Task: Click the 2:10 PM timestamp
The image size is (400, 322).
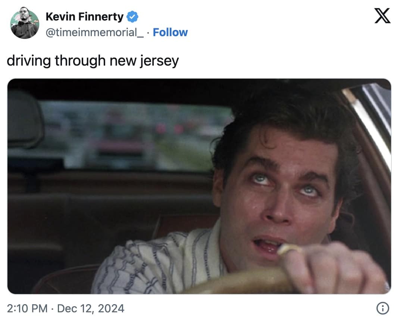Action: [27, 309]
